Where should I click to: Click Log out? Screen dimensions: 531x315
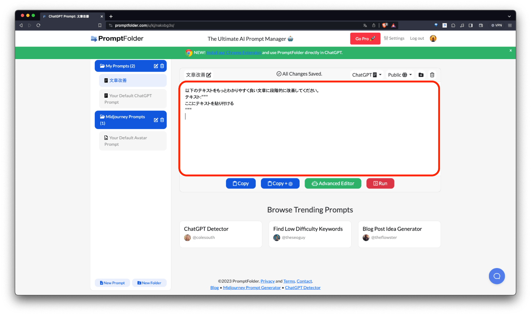click(417, 38)
